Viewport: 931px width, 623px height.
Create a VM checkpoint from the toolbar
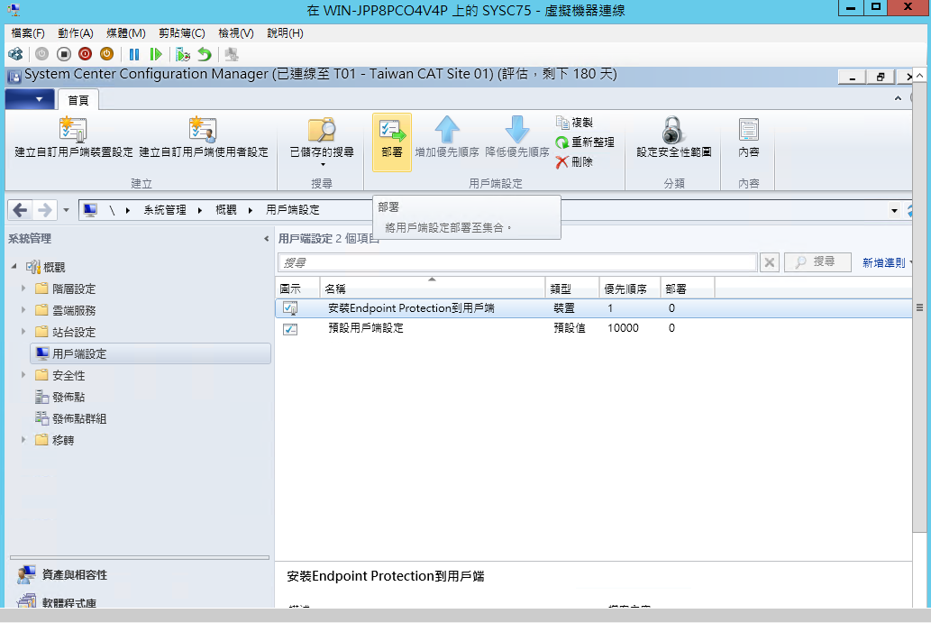pos(183,55)
